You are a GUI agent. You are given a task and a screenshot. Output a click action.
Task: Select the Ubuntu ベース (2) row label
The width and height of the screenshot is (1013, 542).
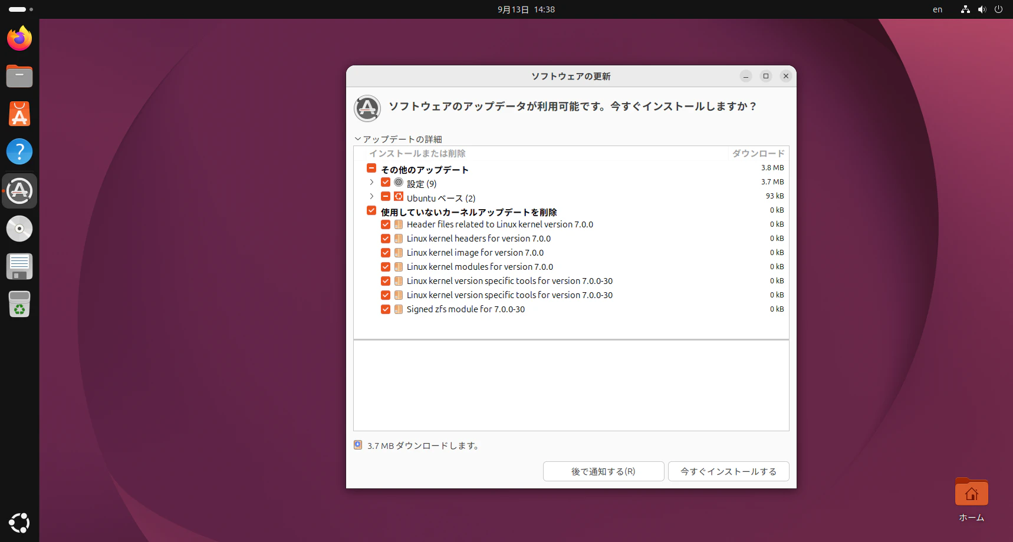point(441,198)
